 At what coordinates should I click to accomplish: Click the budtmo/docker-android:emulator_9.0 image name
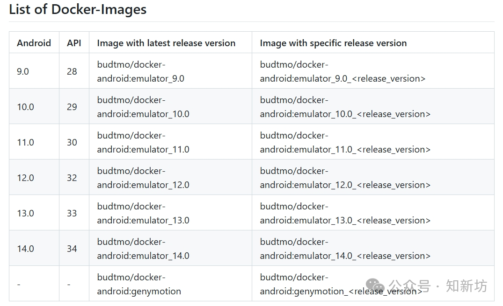tap(140, 71)
